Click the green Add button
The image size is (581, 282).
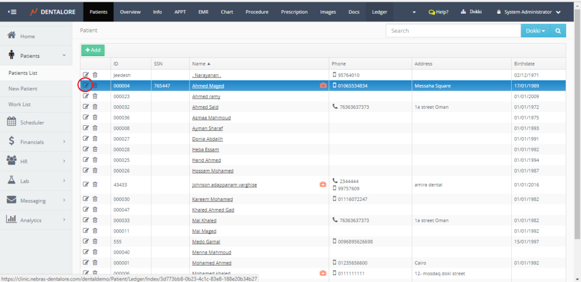pyautogui.click(x=92, y=50)
